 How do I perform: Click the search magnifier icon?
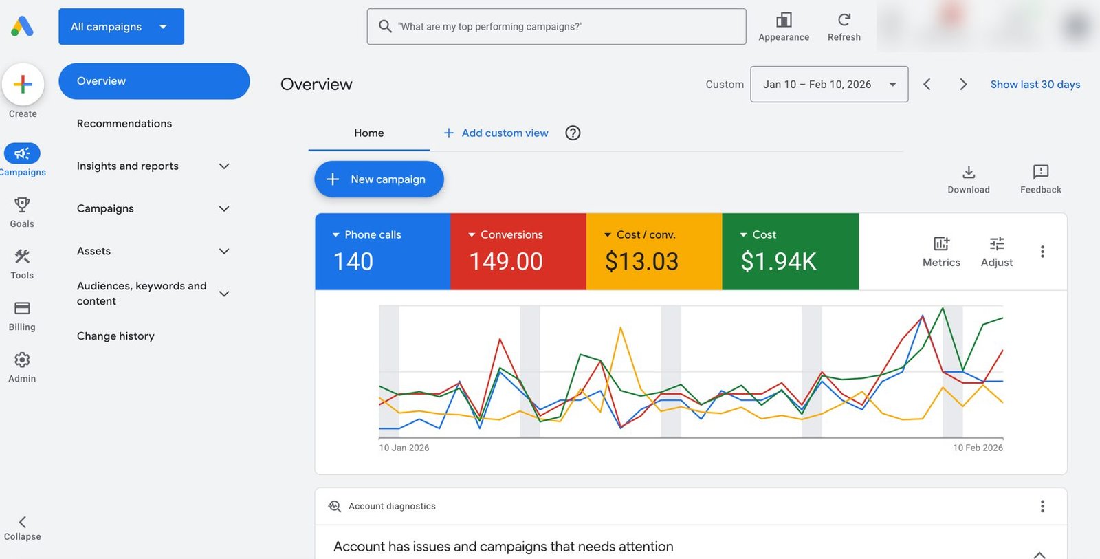pos(385,26)
